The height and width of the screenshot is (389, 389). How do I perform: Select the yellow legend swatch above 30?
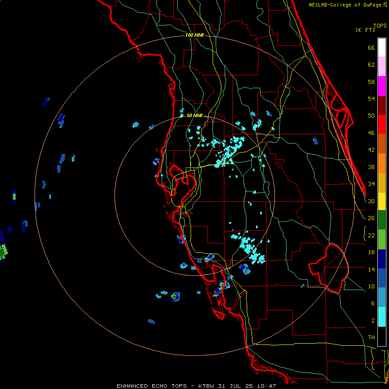(x=382, y=201)
